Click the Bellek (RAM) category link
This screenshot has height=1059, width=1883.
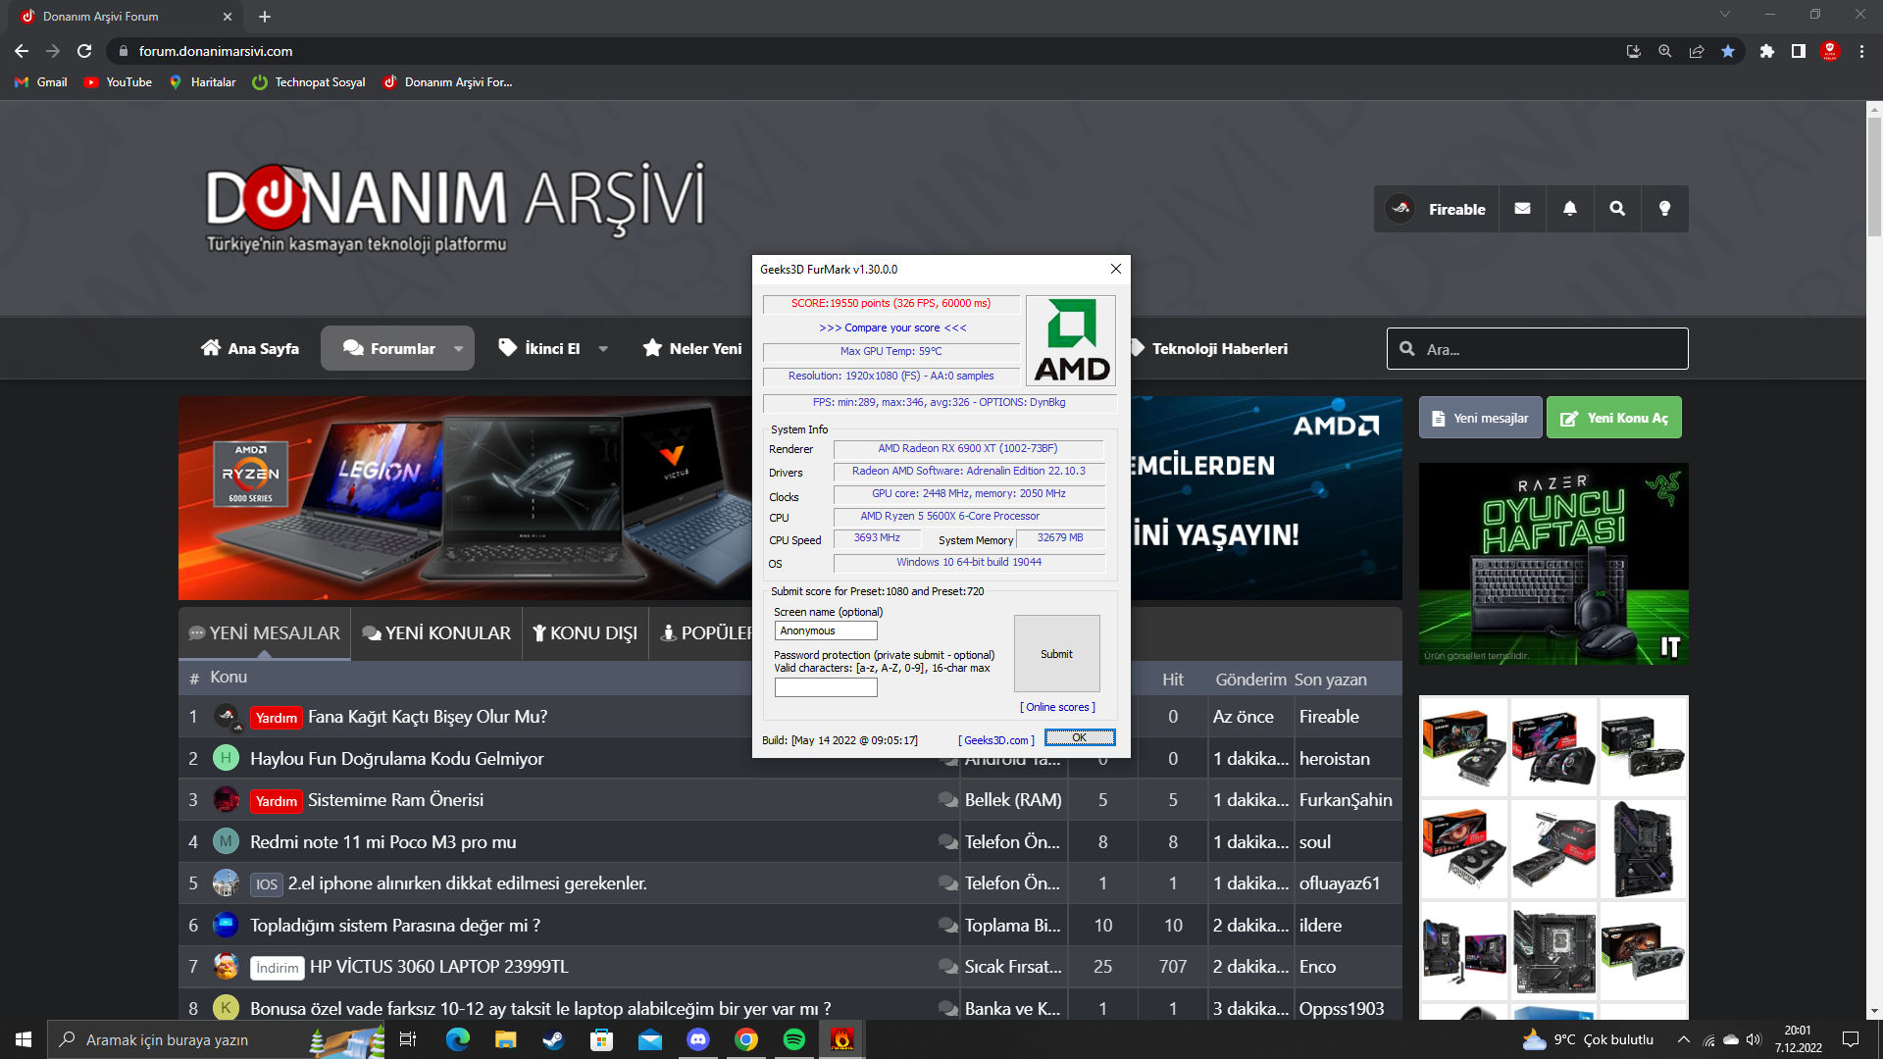click(x=1012, y=800)
